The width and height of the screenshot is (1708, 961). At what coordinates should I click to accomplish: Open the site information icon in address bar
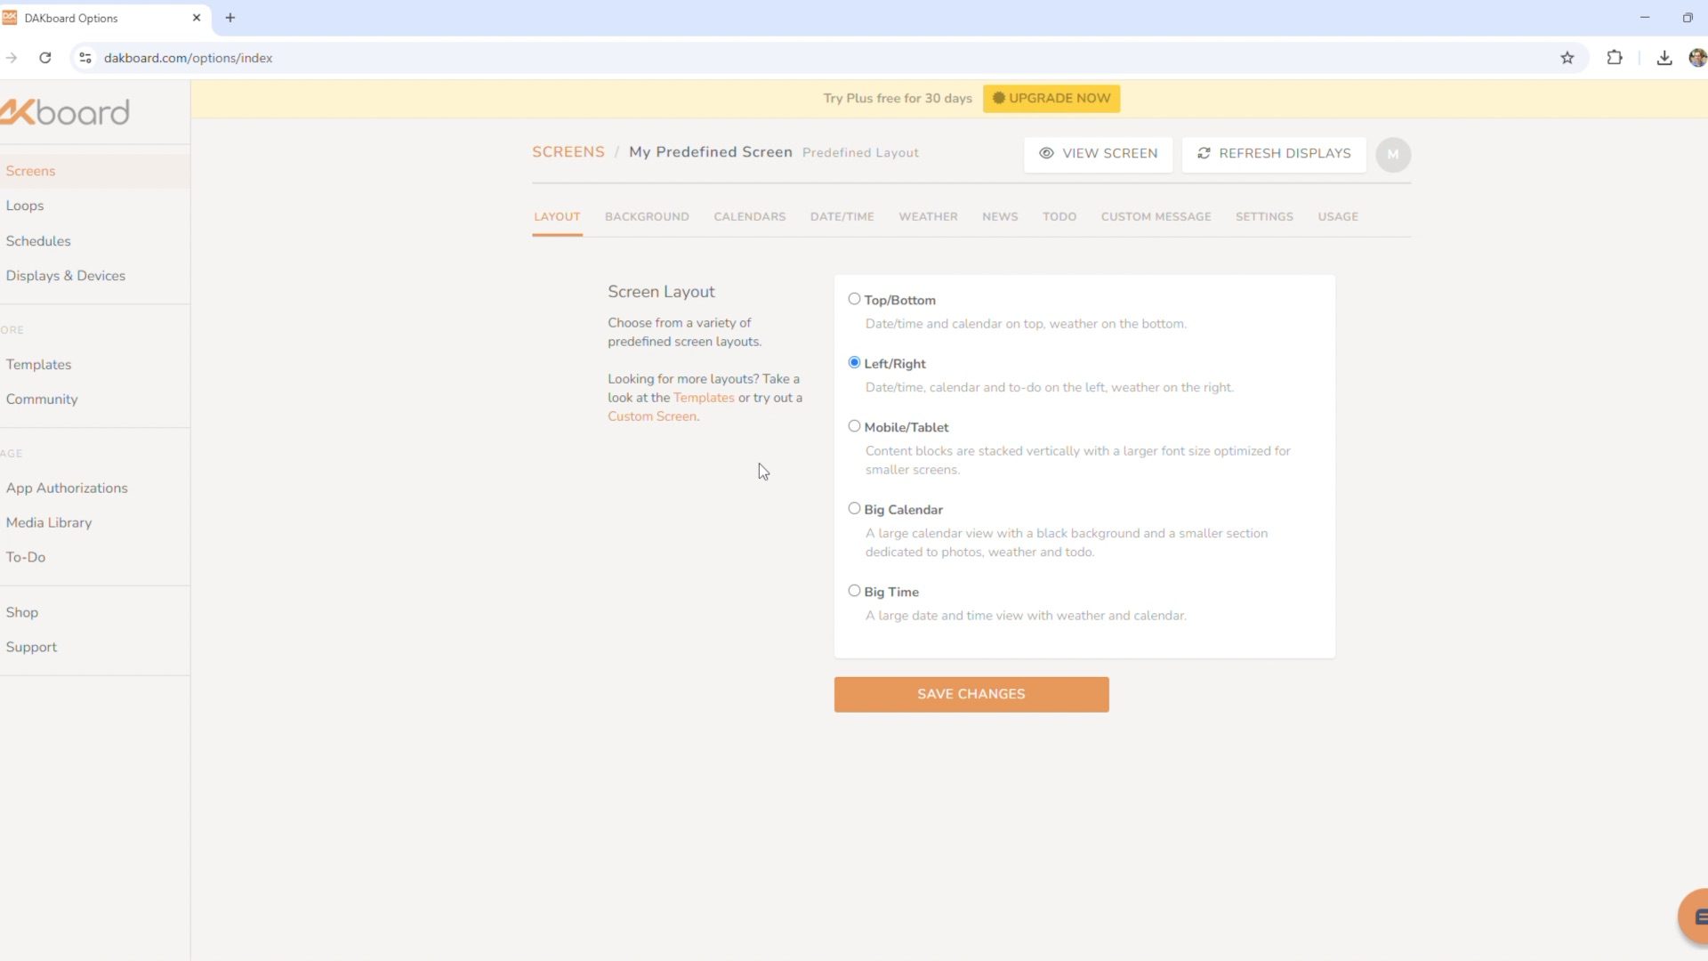coord(85,58)
